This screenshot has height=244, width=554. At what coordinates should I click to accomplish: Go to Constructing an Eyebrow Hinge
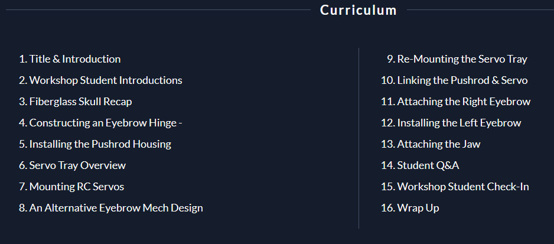[100, 123]
